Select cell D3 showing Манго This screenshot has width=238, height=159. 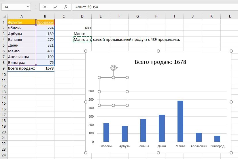(x=82, y=34)
